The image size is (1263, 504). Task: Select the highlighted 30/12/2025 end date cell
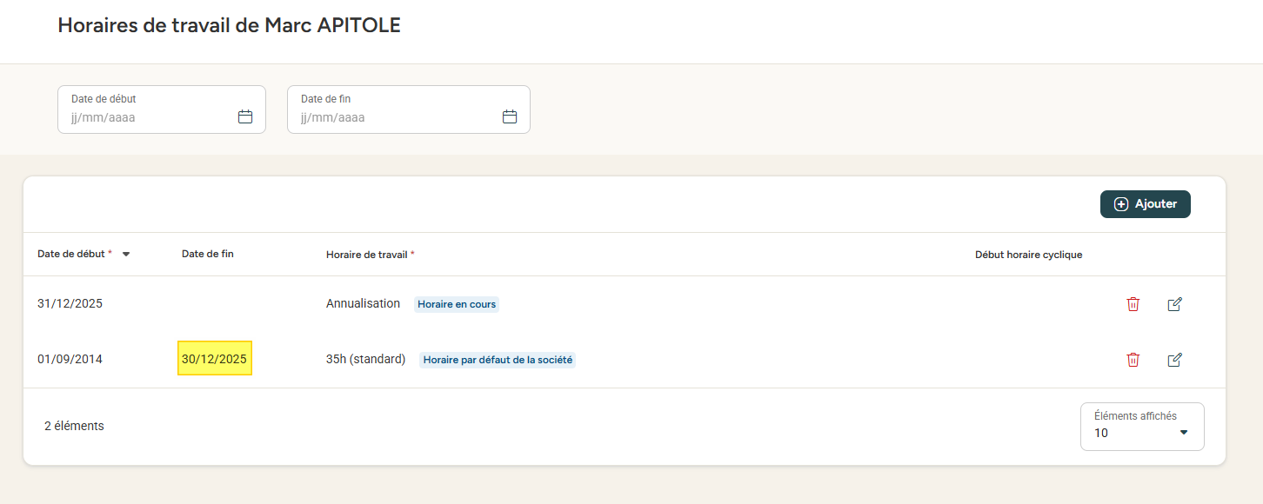(x=214, y=359)
